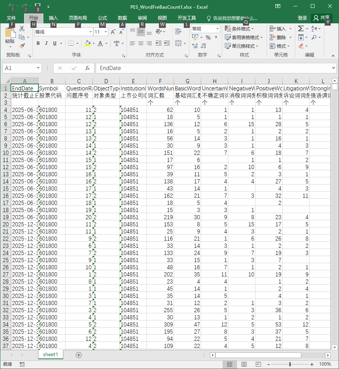Click the Insert Function fx icon
The width and height of the screenshot is (339, 369).
coord(87,68)
